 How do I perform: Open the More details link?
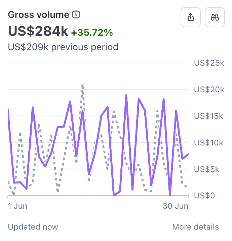[x=195, y=227]
